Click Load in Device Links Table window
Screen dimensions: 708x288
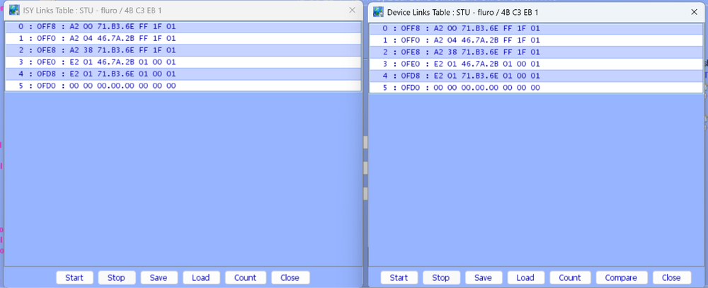525,277
